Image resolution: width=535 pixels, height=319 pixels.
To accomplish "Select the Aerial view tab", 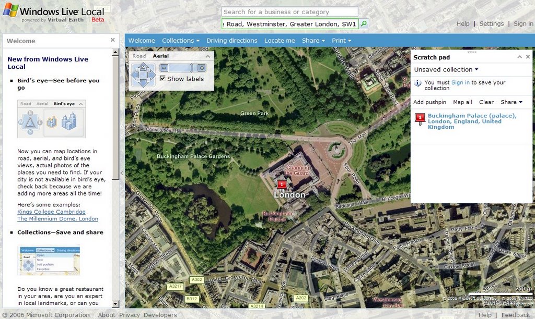I will pos(161,56).
